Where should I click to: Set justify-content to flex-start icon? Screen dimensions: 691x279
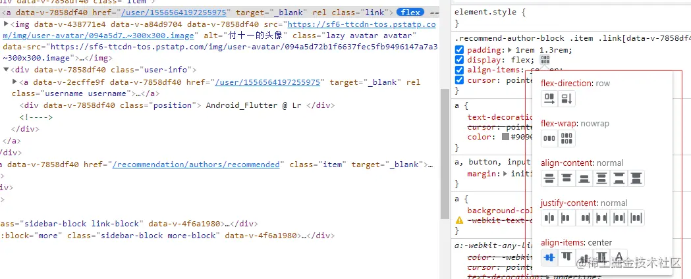click(567, 218)
